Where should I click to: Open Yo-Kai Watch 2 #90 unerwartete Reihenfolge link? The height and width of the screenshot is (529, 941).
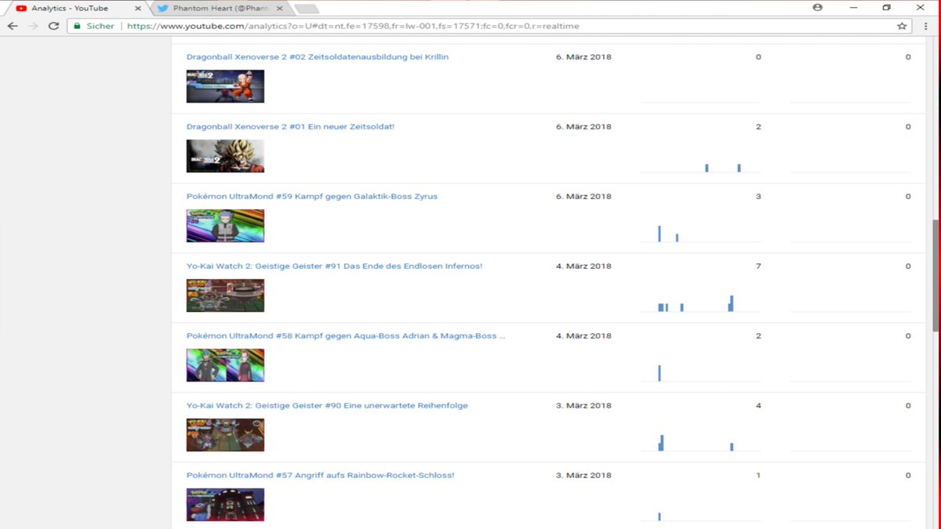[x=327, y=406]
